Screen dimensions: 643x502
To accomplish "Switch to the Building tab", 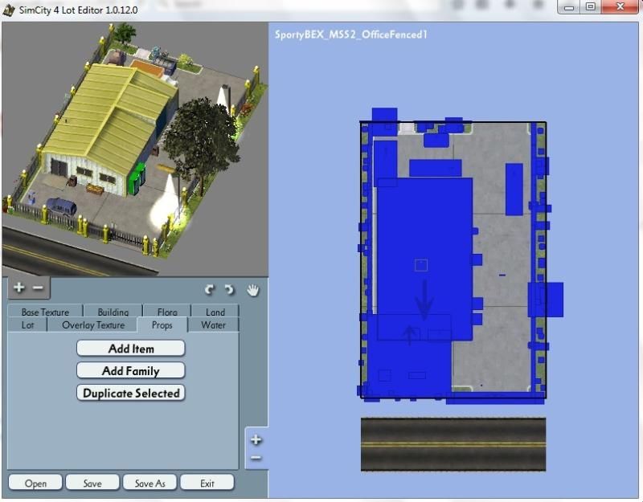I will pyautogui.click(x=113, y=311).
